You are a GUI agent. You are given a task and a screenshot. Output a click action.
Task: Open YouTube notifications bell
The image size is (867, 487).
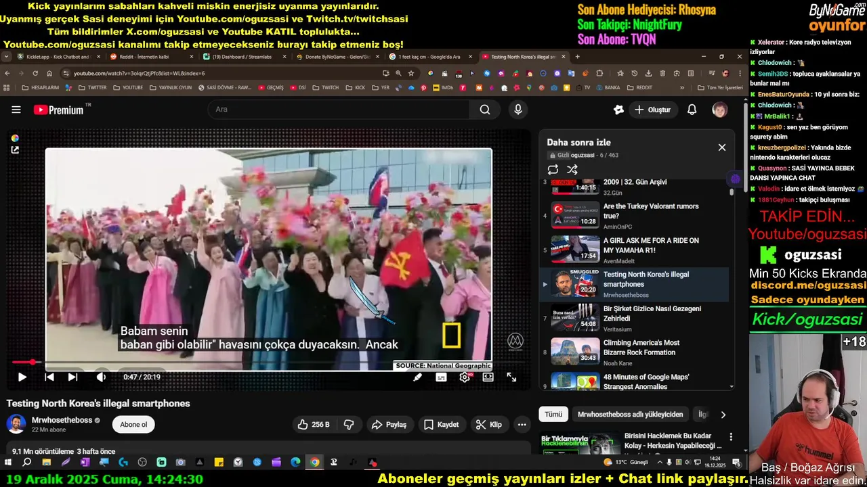pyautogui.click(x=692, y=110)
